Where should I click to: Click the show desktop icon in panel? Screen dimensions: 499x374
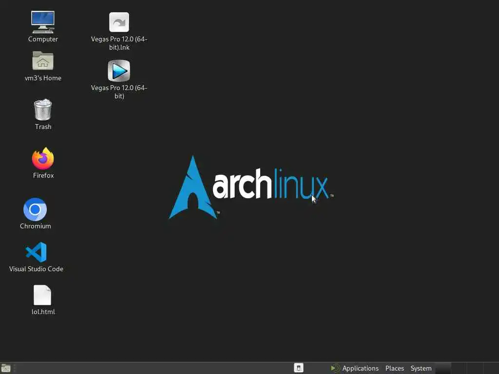coord(6,368)
